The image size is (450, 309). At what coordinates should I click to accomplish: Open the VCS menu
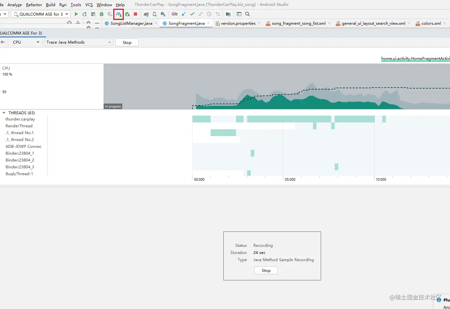tap(89, 5)
